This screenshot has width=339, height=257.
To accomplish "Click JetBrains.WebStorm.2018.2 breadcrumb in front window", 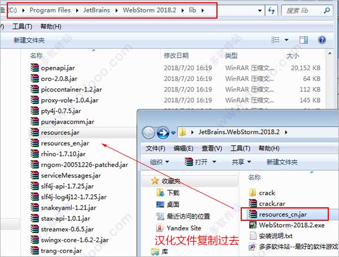I will 239,132.
